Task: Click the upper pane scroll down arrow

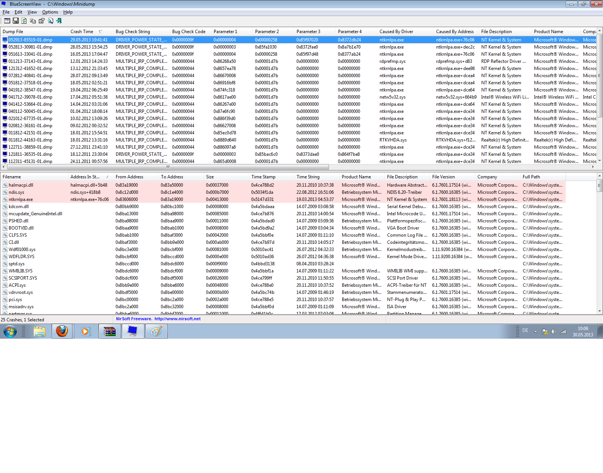Action: point(600,161)
